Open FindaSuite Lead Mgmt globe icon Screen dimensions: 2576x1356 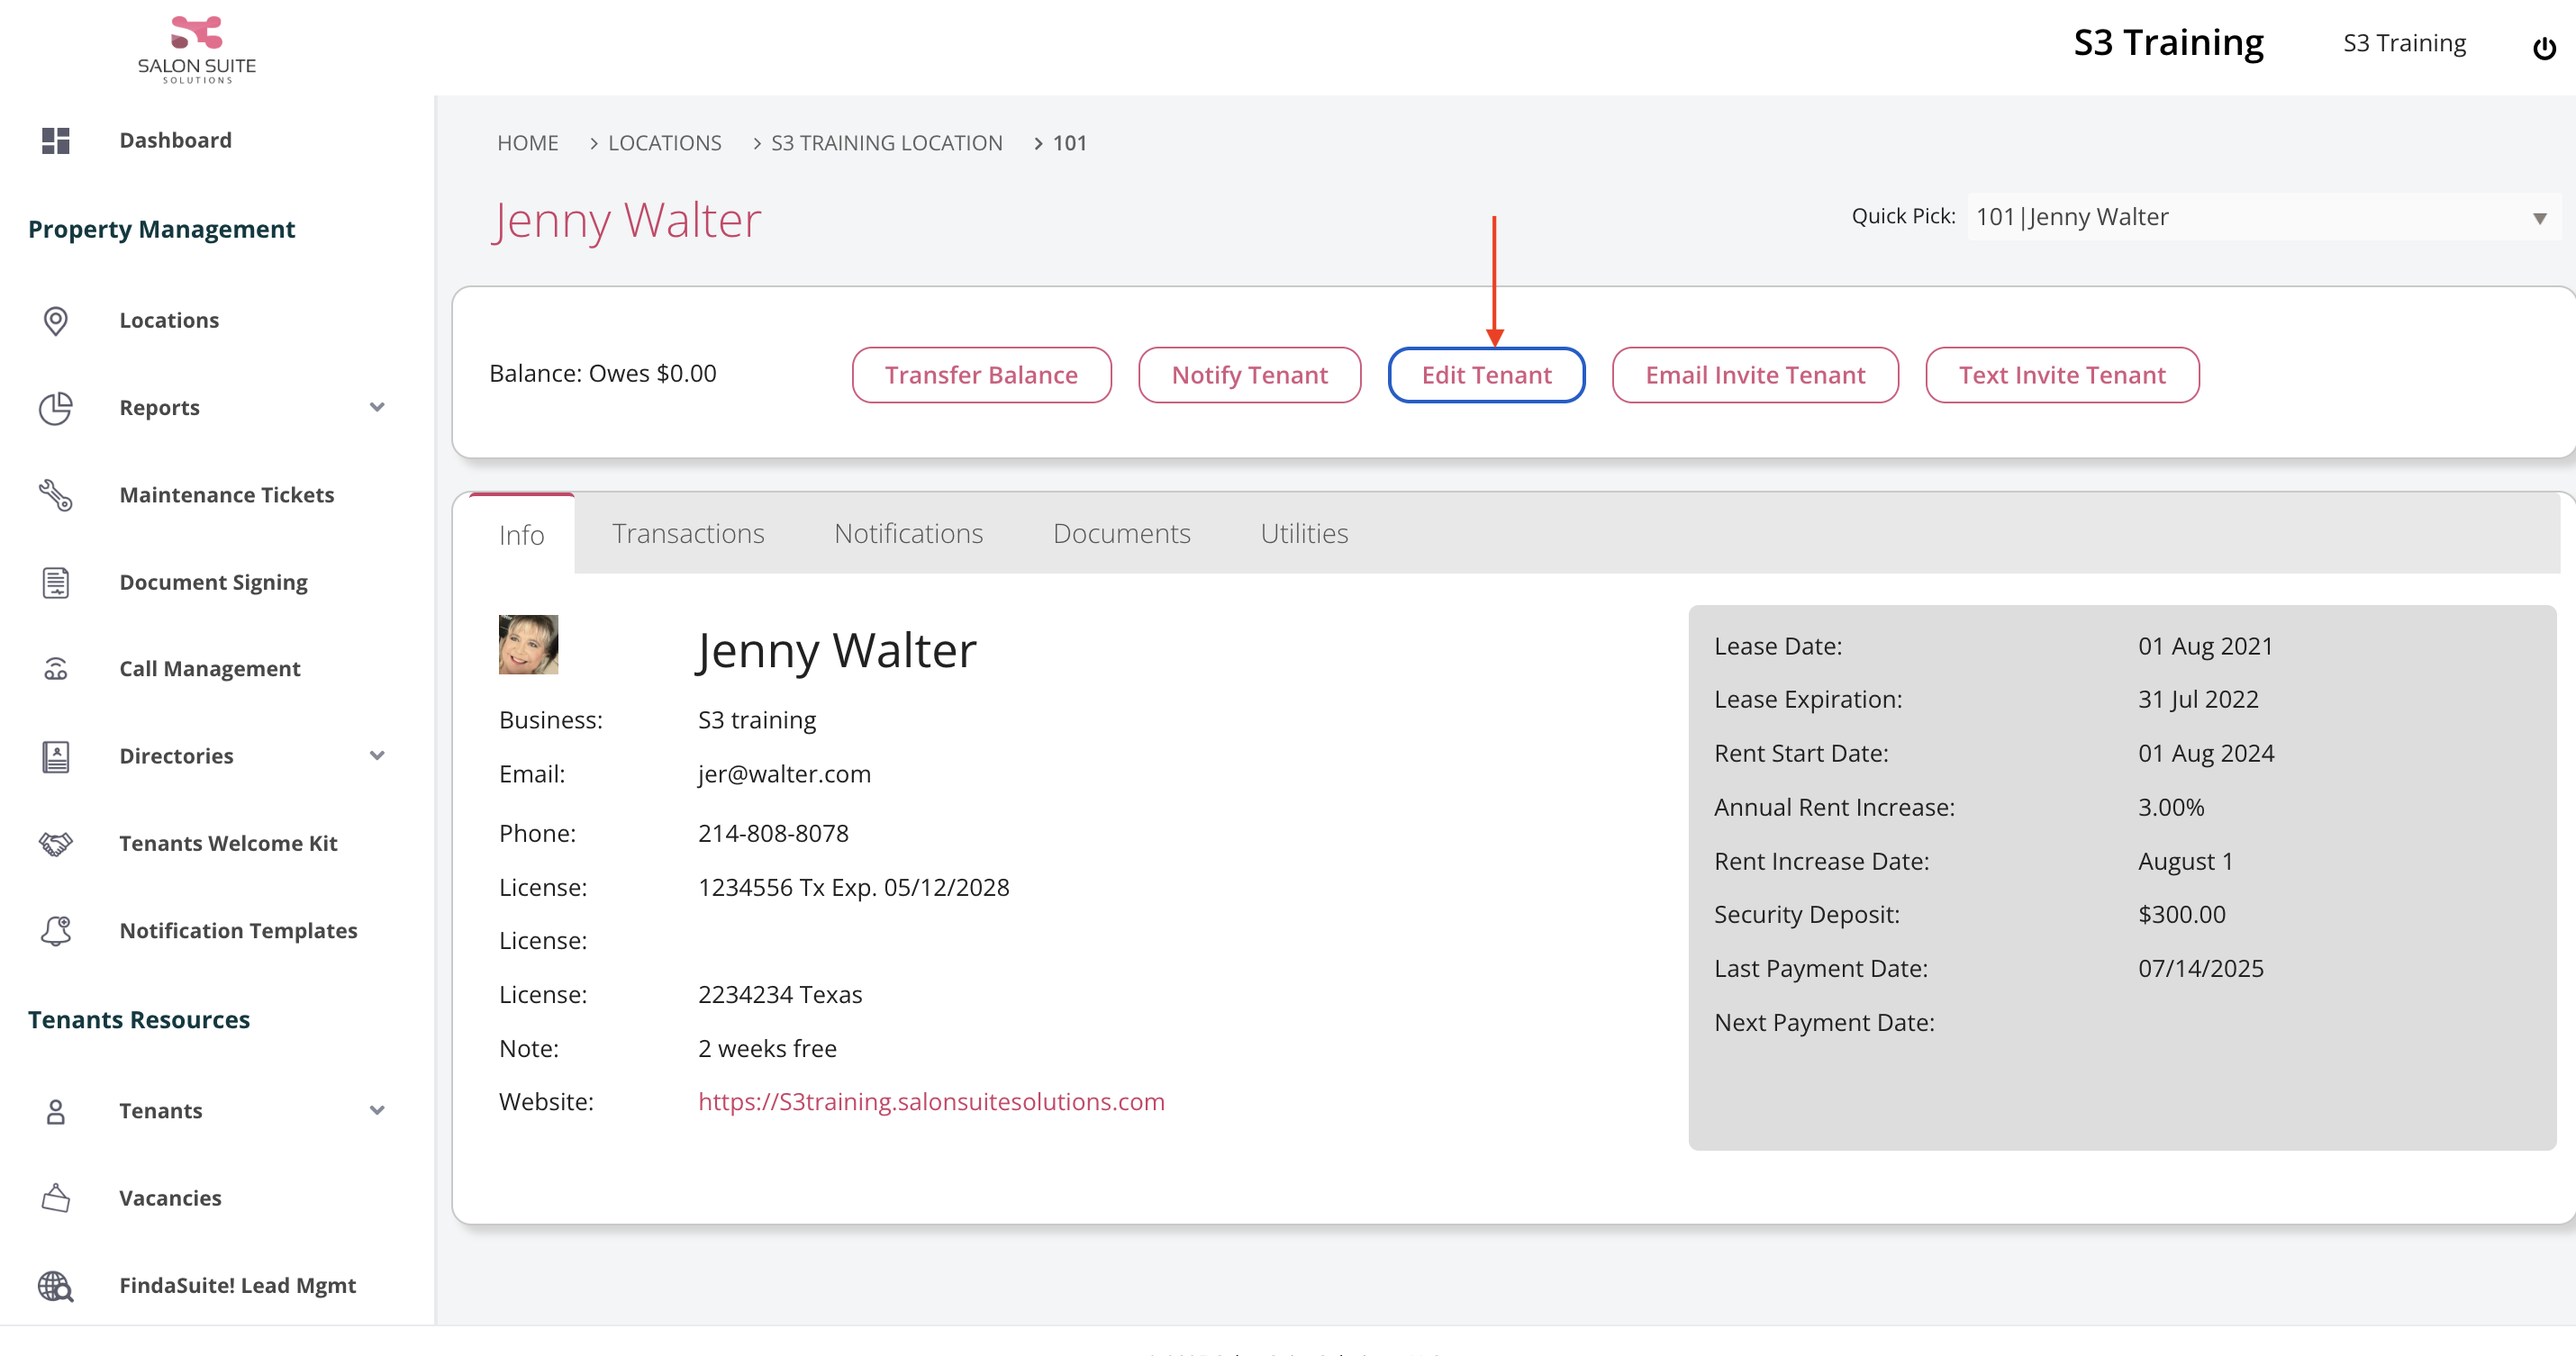(x=56, y=1286)
